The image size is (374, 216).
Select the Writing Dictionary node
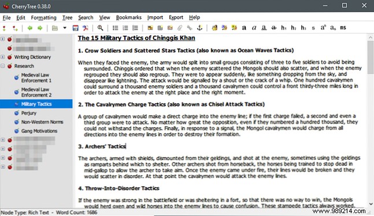32,57
